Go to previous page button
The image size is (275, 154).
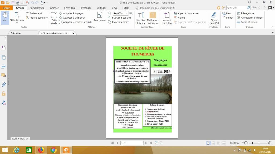(x=117, y=143)
